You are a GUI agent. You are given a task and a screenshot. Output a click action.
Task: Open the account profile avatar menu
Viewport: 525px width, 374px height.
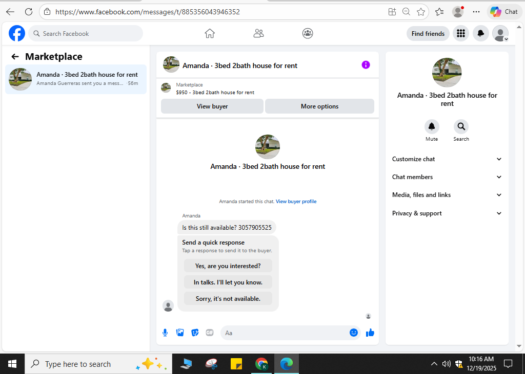click(500, 33)
